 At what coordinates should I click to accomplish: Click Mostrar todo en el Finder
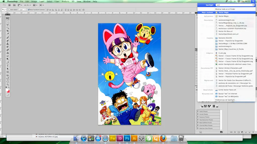[x=225, y=9]
